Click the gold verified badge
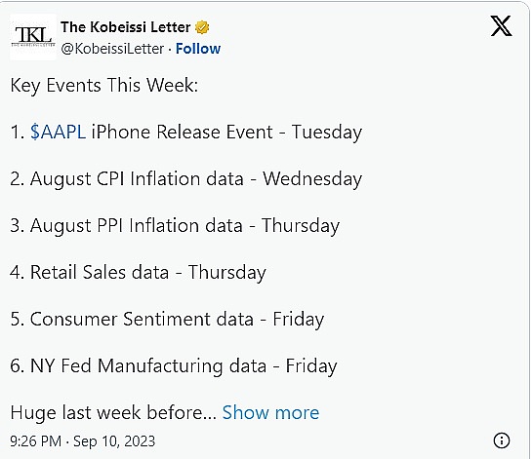 click(202, 27)
